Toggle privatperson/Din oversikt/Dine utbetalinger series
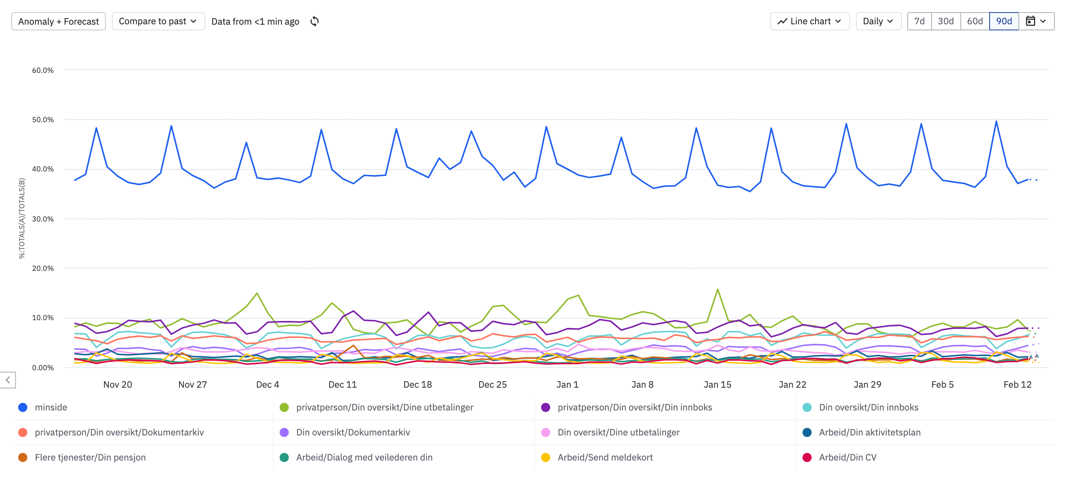Viewport: 1067px width, 481px height. pyautogui.click(x=384, y=407)
